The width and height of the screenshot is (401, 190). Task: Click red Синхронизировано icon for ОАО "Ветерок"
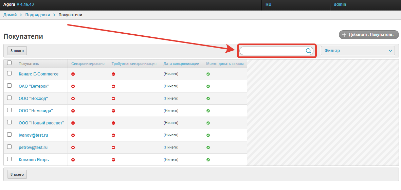(x=73, y=86)
